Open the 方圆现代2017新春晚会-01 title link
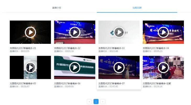Screen dimensions: 191x105 (x=23, y=48)
